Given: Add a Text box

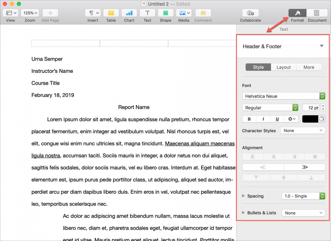Looking at the screenshot, I should [x=147, y=13].
